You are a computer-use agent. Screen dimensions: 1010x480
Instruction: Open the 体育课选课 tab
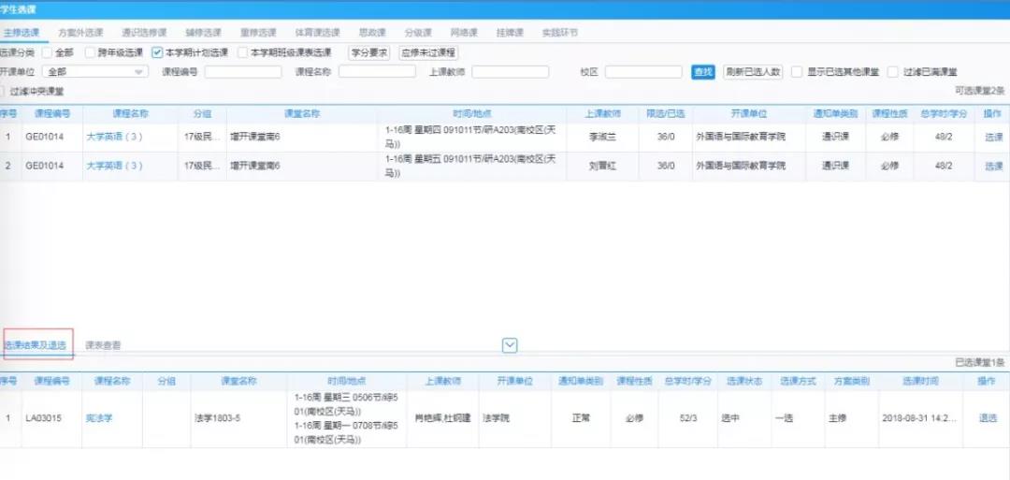coord(313,33)
